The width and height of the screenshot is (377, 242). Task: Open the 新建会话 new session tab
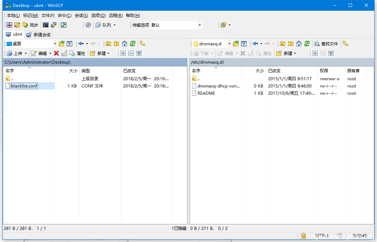tap(38, 35)
